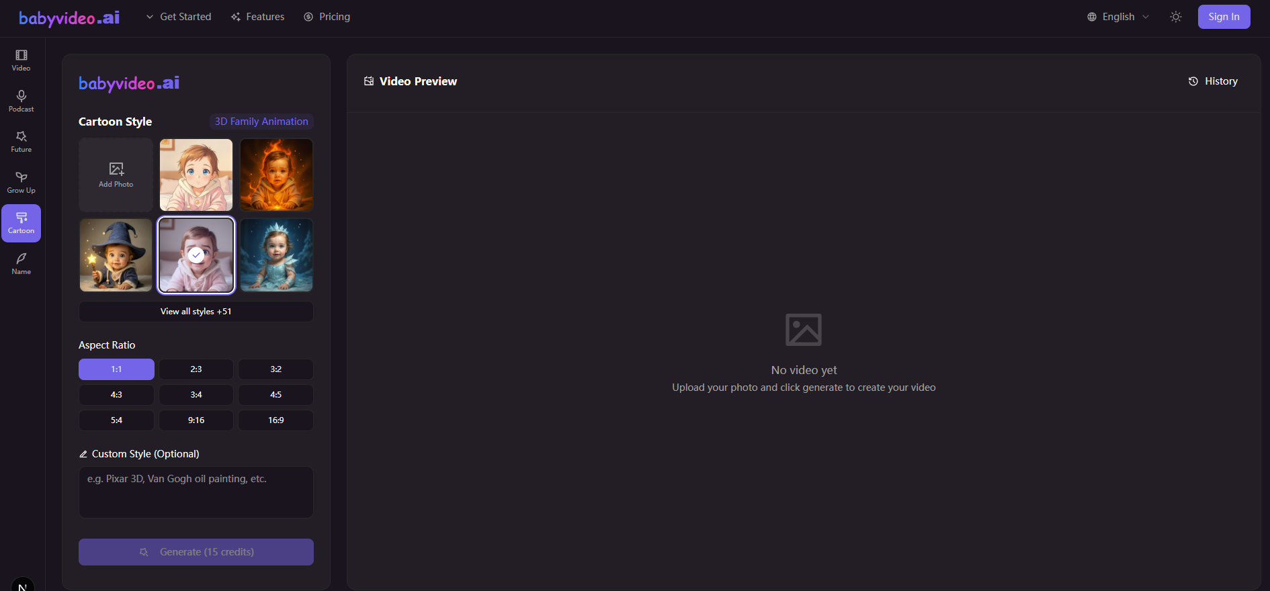Open the English language dropdown
The width and height of the screenshot is (1270, 591).
1118,17
